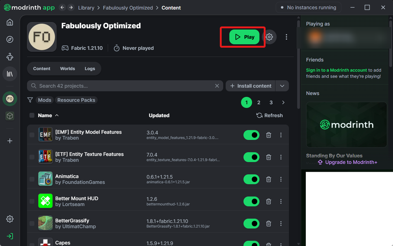Click the filter icon beside Mods
Screen dimensions: 393x246
30,100
